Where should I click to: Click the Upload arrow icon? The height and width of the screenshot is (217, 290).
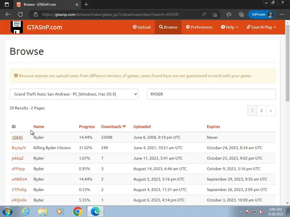(135, 27)
